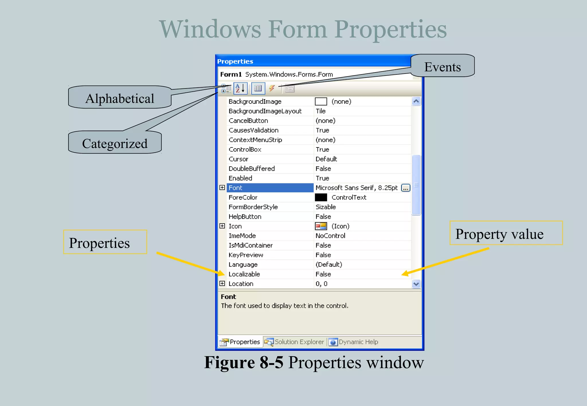Select the CausesValidation property
The width and height of the screenshot is (587, 406).
coord(253,130)
